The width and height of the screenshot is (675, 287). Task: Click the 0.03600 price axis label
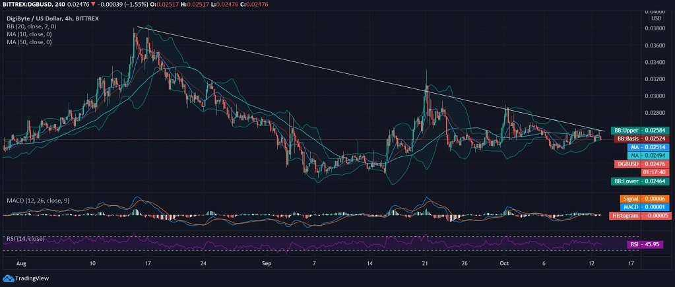657,45
